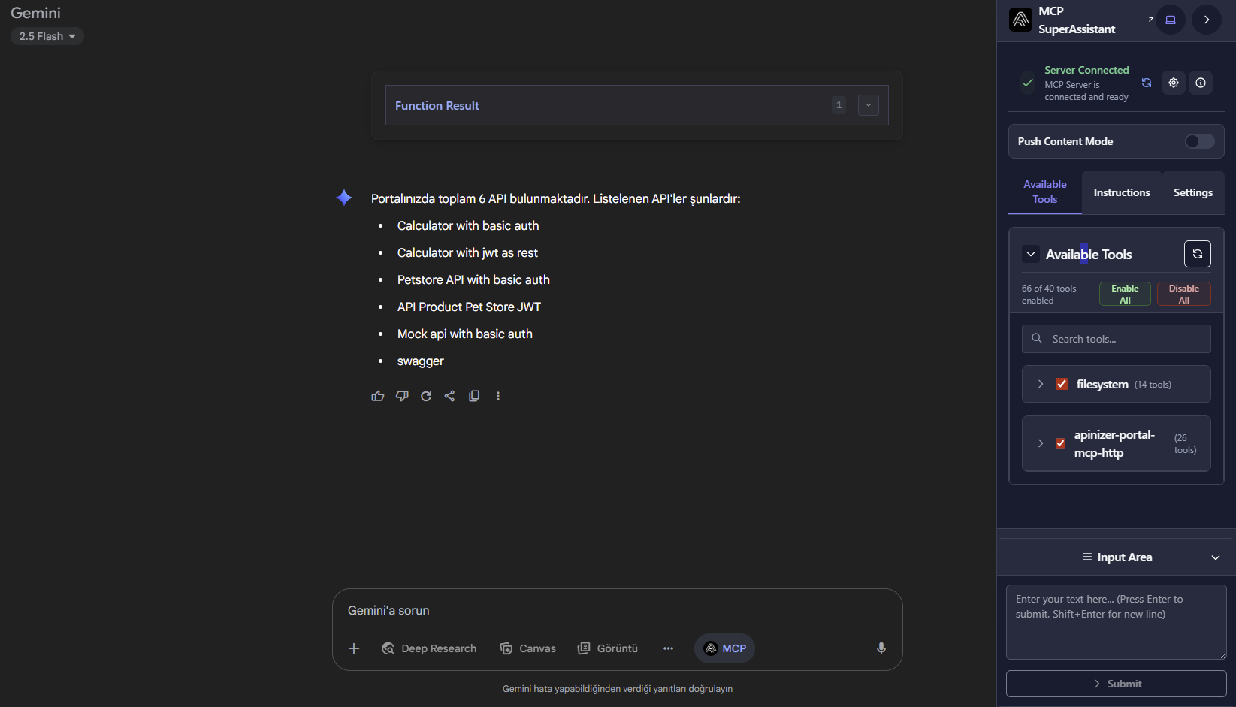The height and width of the screenshot is (707, 1236).
Task: Toggle Push Content Mode switch
Action: (x=1198, y=141)
